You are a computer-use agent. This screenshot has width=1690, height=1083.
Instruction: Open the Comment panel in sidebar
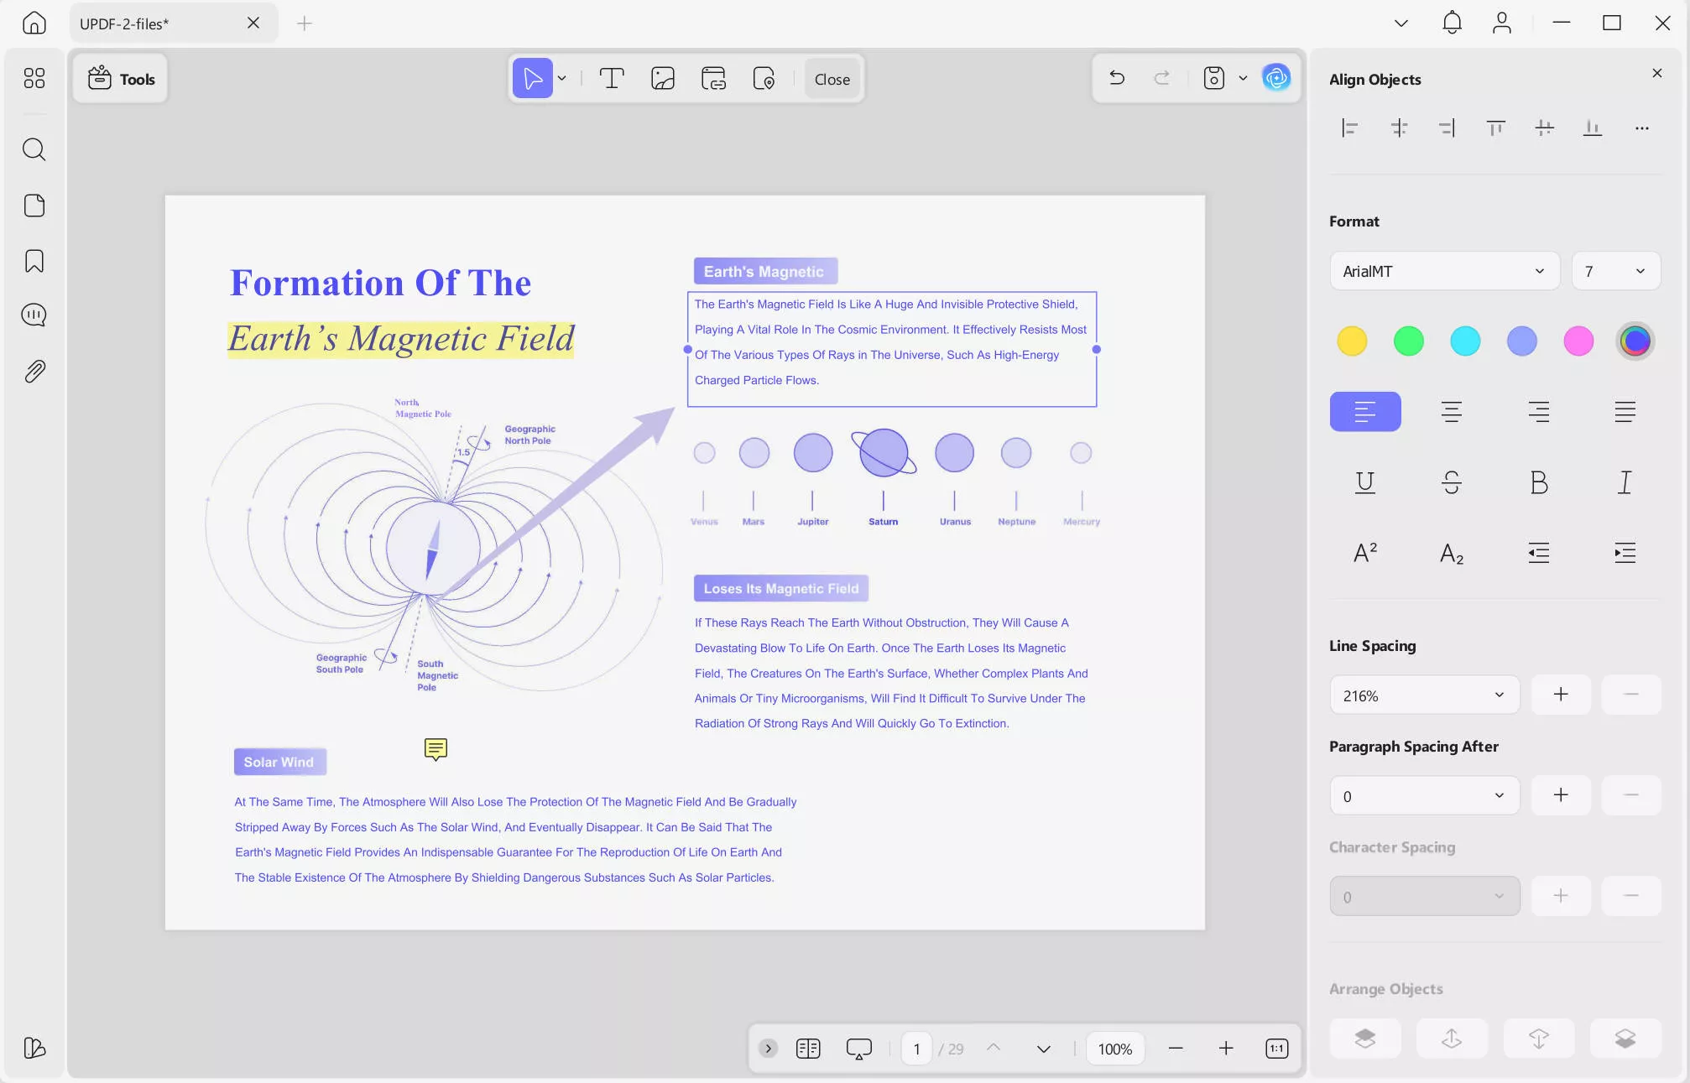tap(34, 315)
